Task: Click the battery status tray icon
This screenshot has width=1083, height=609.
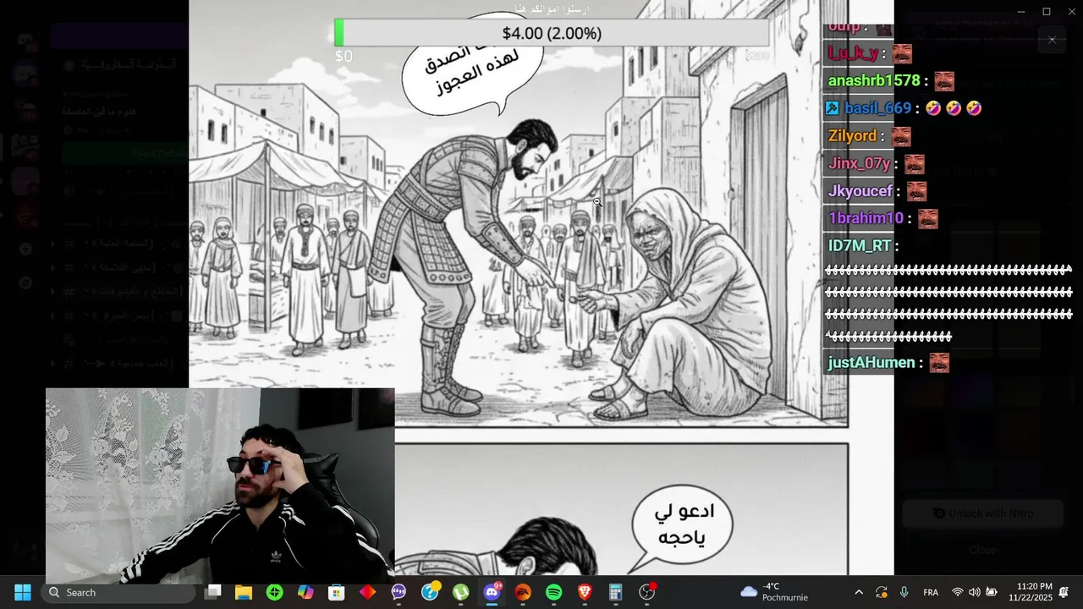Action: click(991, 592)
